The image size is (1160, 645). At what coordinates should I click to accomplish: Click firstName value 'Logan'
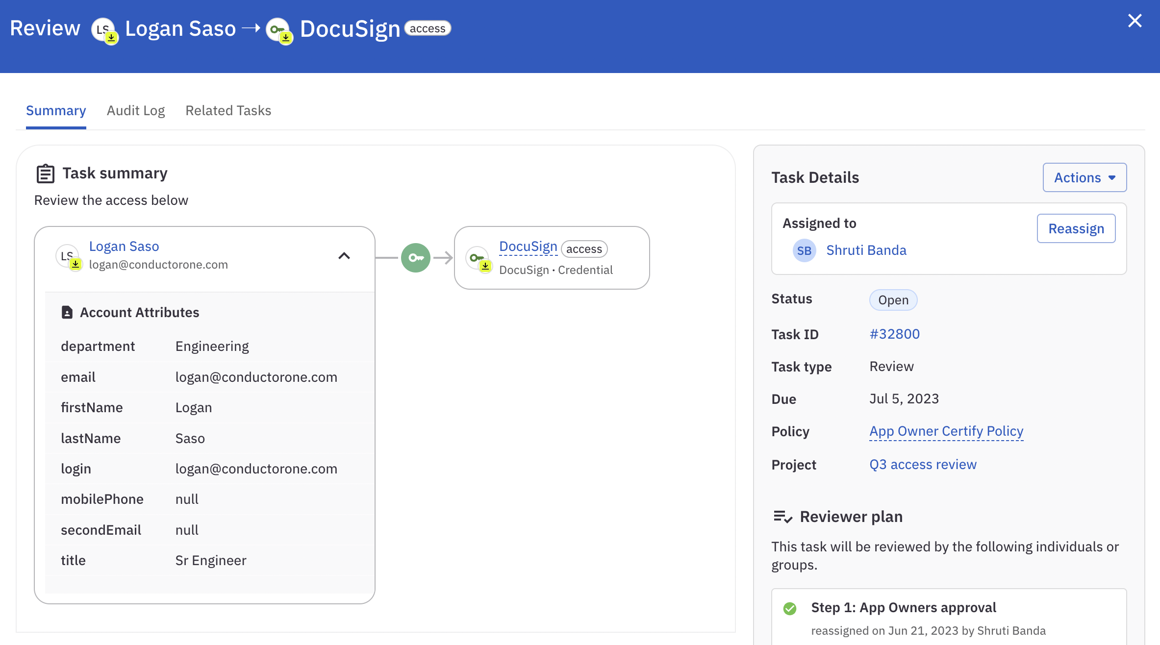[x=194, y=408]
